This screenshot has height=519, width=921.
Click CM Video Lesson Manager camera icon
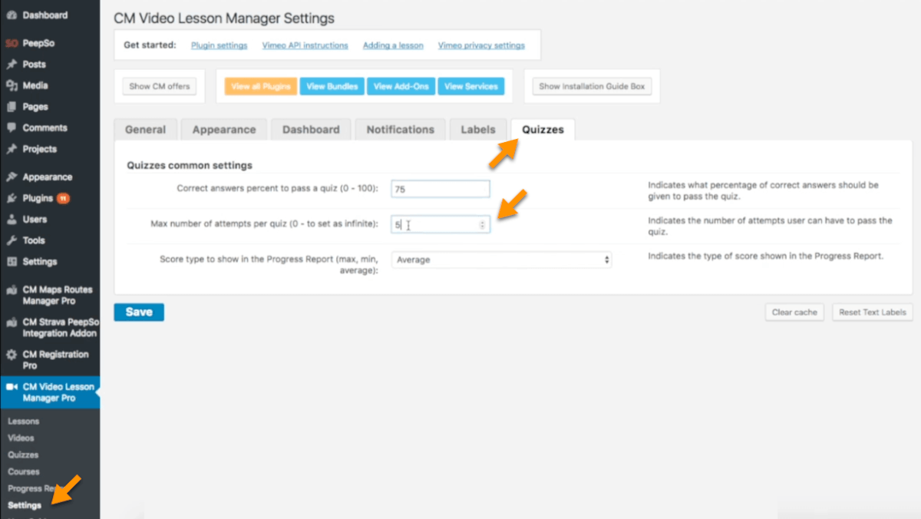pos(12,387)
